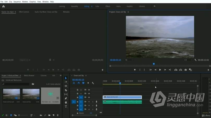Step forward one frame in Program Monitor

click(x=165, y=70)
